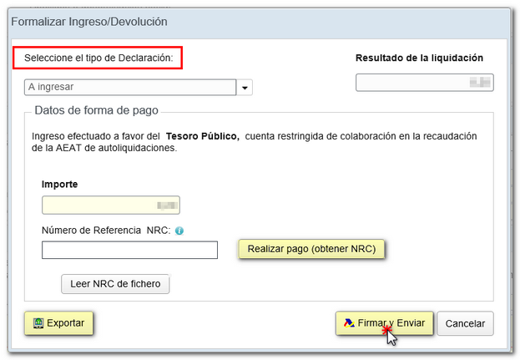The height and width of the screenshot is (360, 520).
Task: Select the Importe amount field
Action: point(110,205)
